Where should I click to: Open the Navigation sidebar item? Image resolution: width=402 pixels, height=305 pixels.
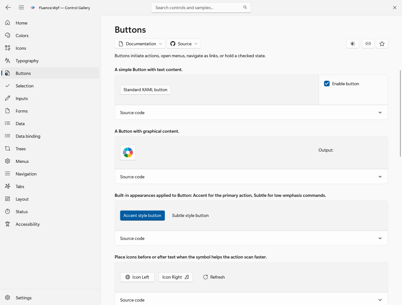click(x=50, y=174)
